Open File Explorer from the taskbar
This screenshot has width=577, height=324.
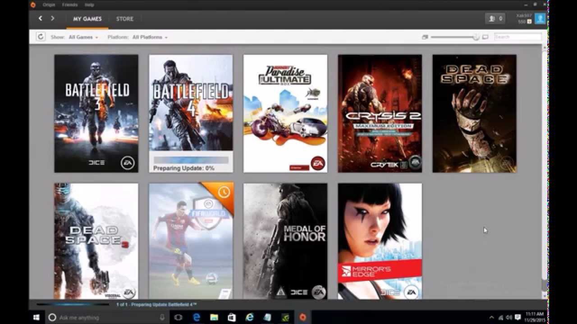tap(214, 317)
